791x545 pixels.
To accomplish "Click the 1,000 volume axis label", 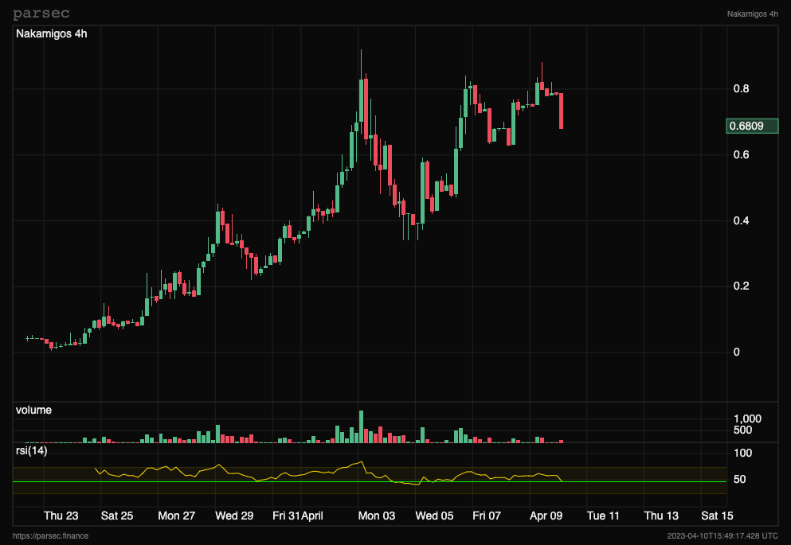I will click(x=747, y=419).
